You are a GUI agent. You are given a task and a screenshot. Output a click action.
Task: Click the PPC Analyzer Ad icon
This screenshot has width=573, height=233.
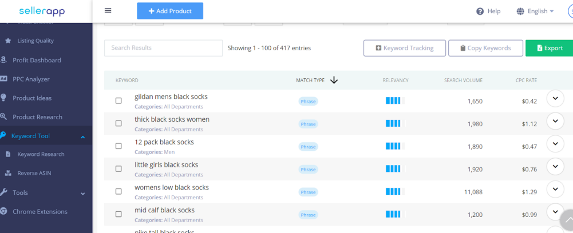click(x=3, y=79)
